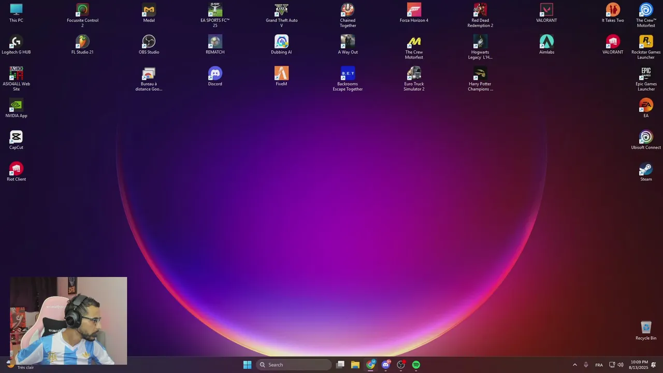Screen dimensions: 663x373
Task: Open Epic Games Launcher shortcut
Action: click(646, 79)
